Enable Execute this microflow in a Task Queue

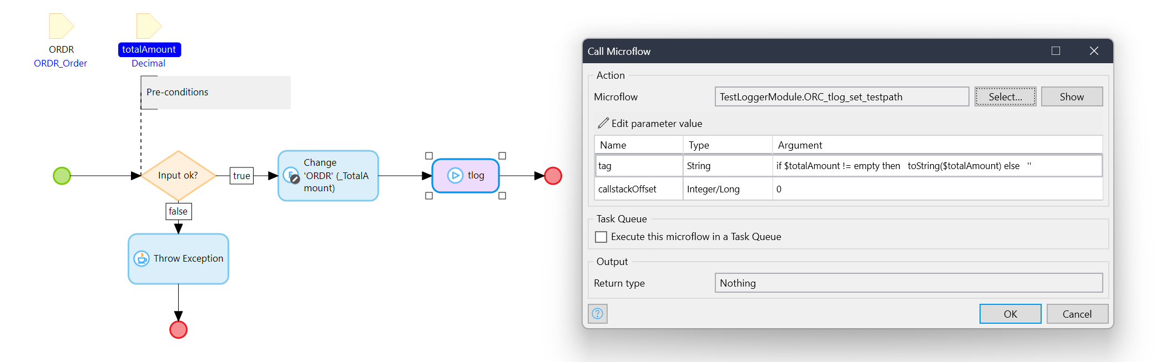(x=601, y=237)
